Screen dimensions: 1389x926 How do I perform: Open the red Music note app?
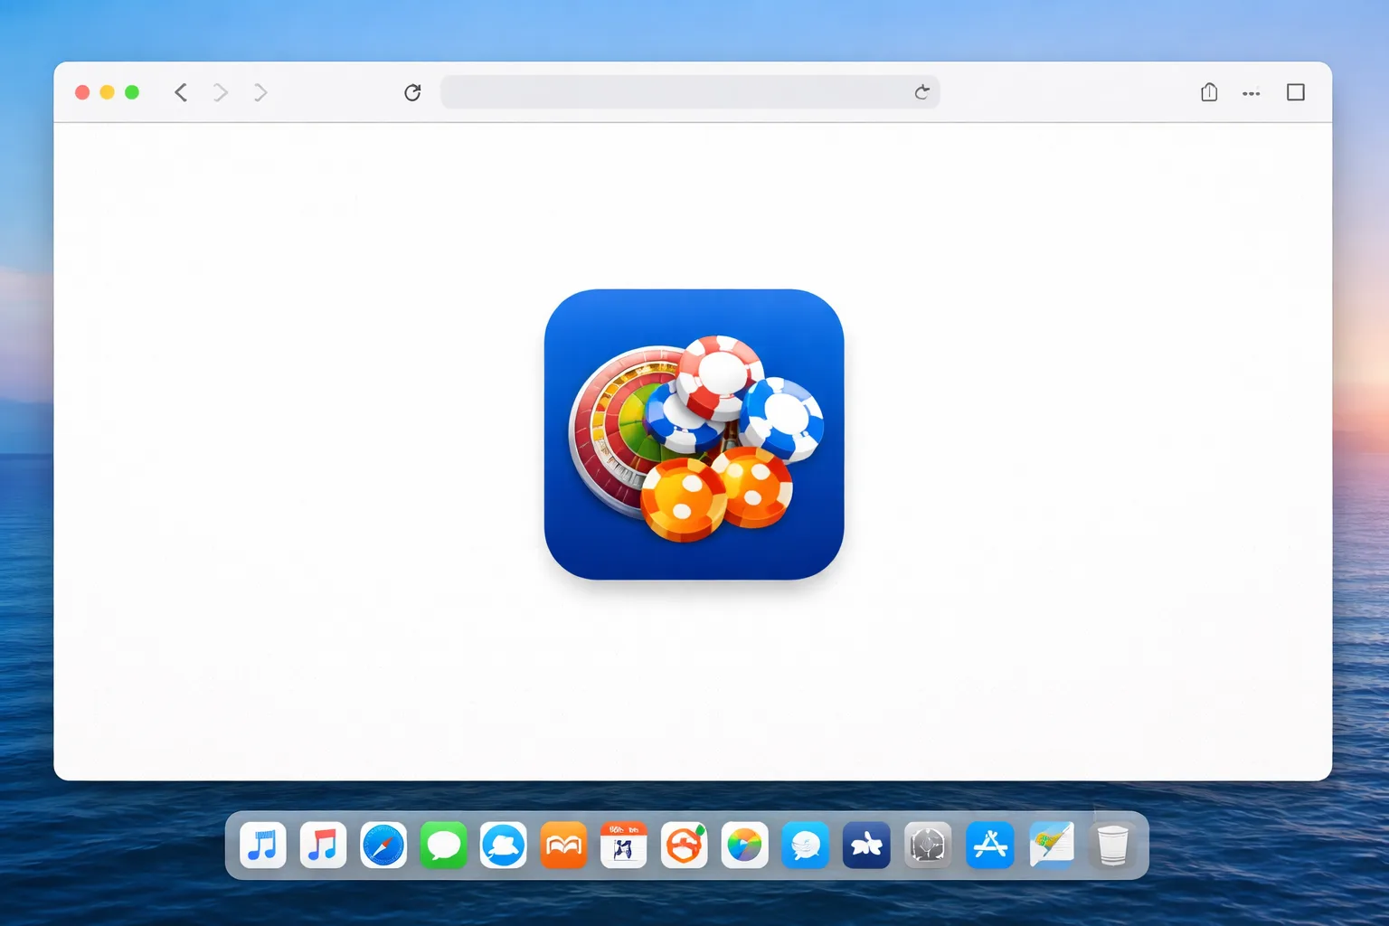pos(323,846)
